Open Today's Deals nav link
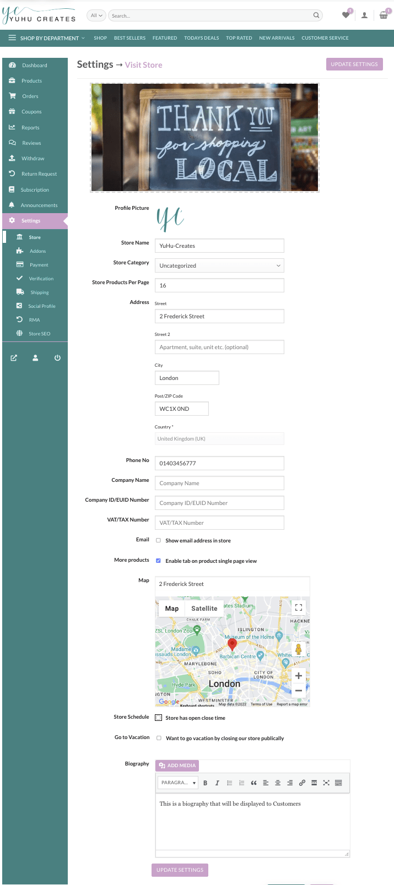 201,38
